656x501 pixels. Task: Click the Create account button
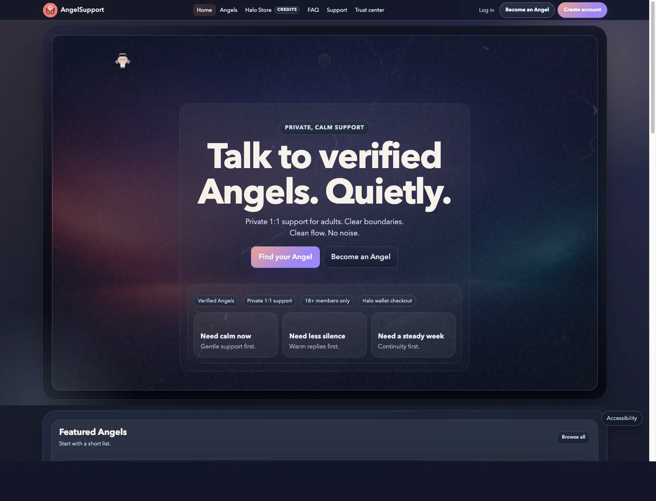pos(582,10)
